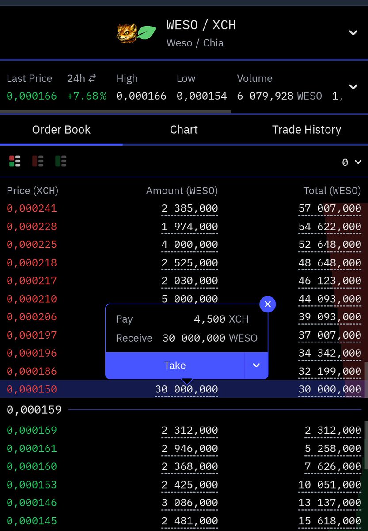
Task: Select the ask row priced 0,000228
Action: coord(184,227)
